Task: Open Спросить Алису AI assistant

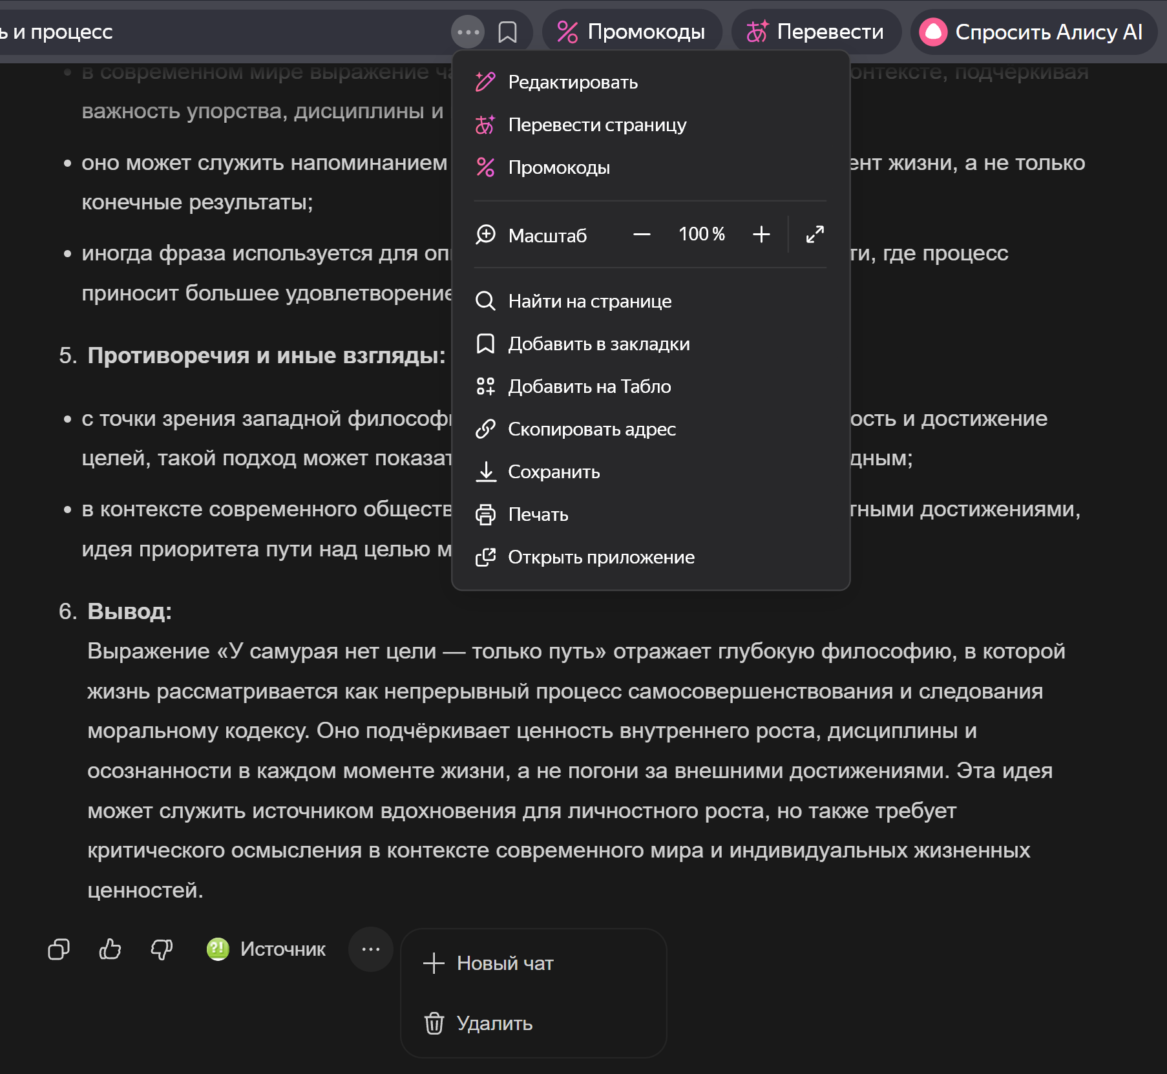Action: coord(1032,32)
